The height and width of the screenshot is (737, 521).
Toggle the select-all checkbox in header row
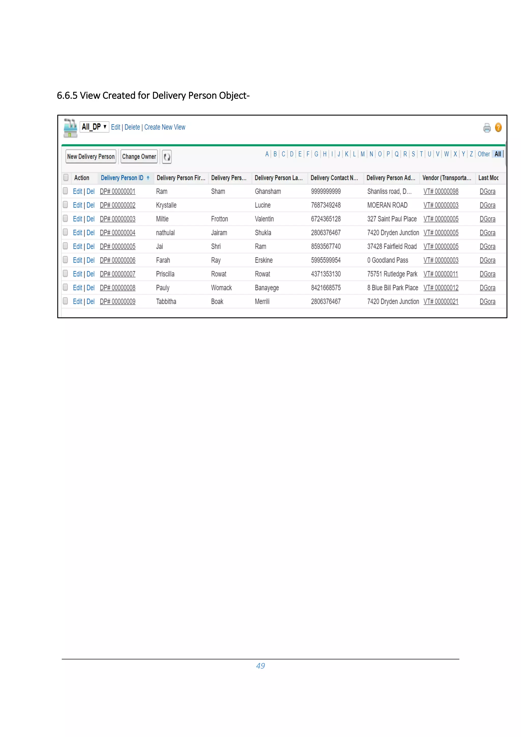click(x=66, y=178)
